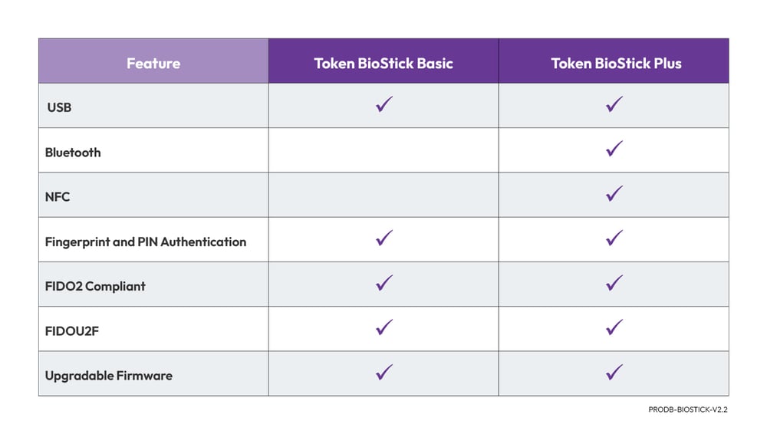Click FIDO2 Compliant checkmark under Plus
Screen dimensions: 767x434
614,284
